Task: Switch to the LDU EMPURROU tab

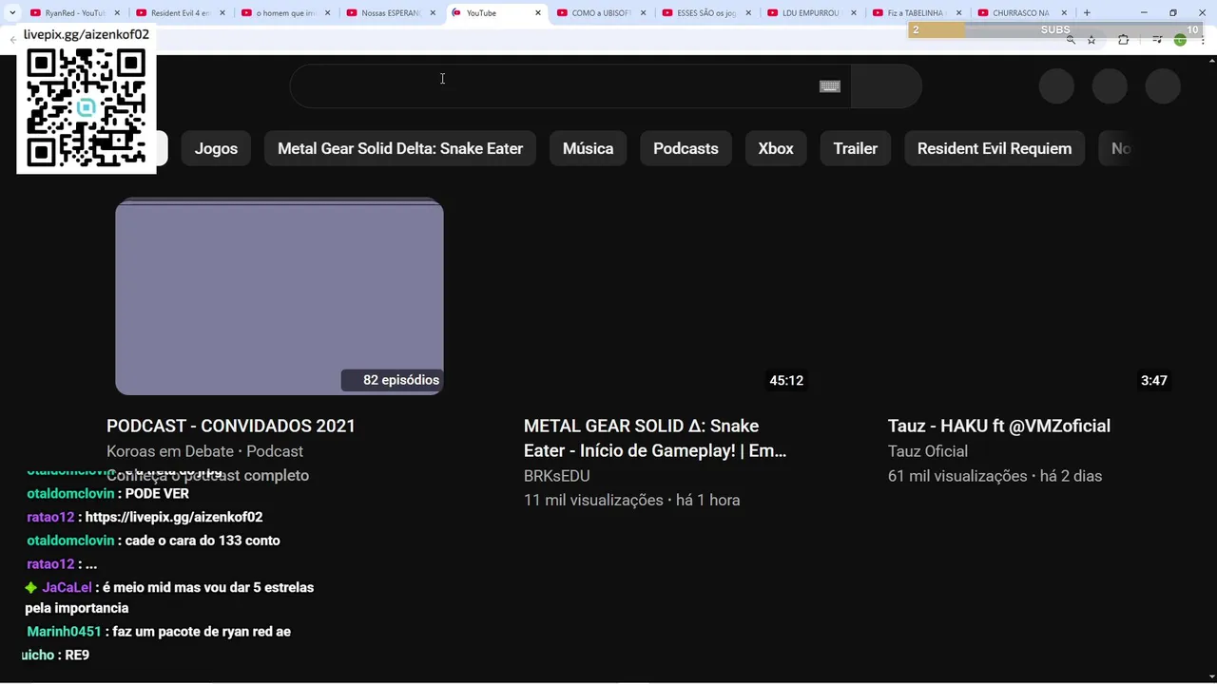Action: [x=812, y=13]
